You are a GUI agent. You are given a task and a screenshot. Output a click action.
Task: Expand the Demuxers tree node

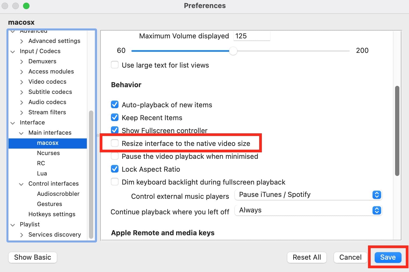point(22,62)
